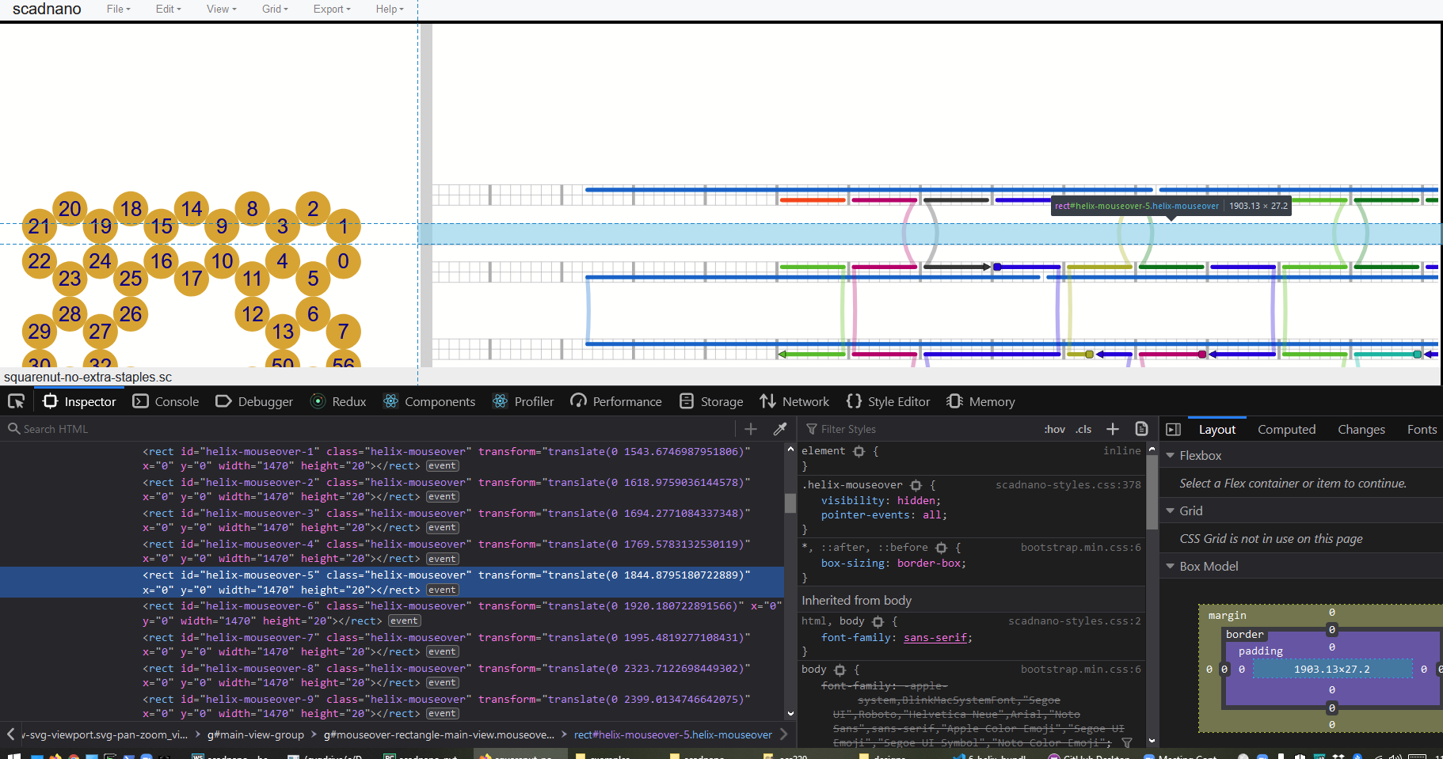Switch to the Debugger tab
Screen dimensions: 1443x759
click(x=254, y=401)
